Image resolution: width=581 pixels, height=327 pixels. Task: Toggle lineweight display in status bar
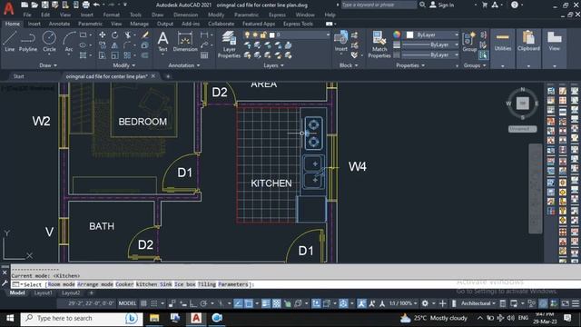(266, 303)
